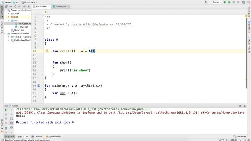Screen dimensions: 251x141
Task: Run the Runner configuration with the green play icon in top toolbar
Action: [225, 2]
